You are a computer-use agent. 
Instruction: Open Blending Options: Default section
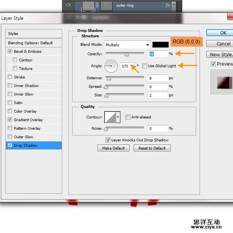[x=30, y=43]
